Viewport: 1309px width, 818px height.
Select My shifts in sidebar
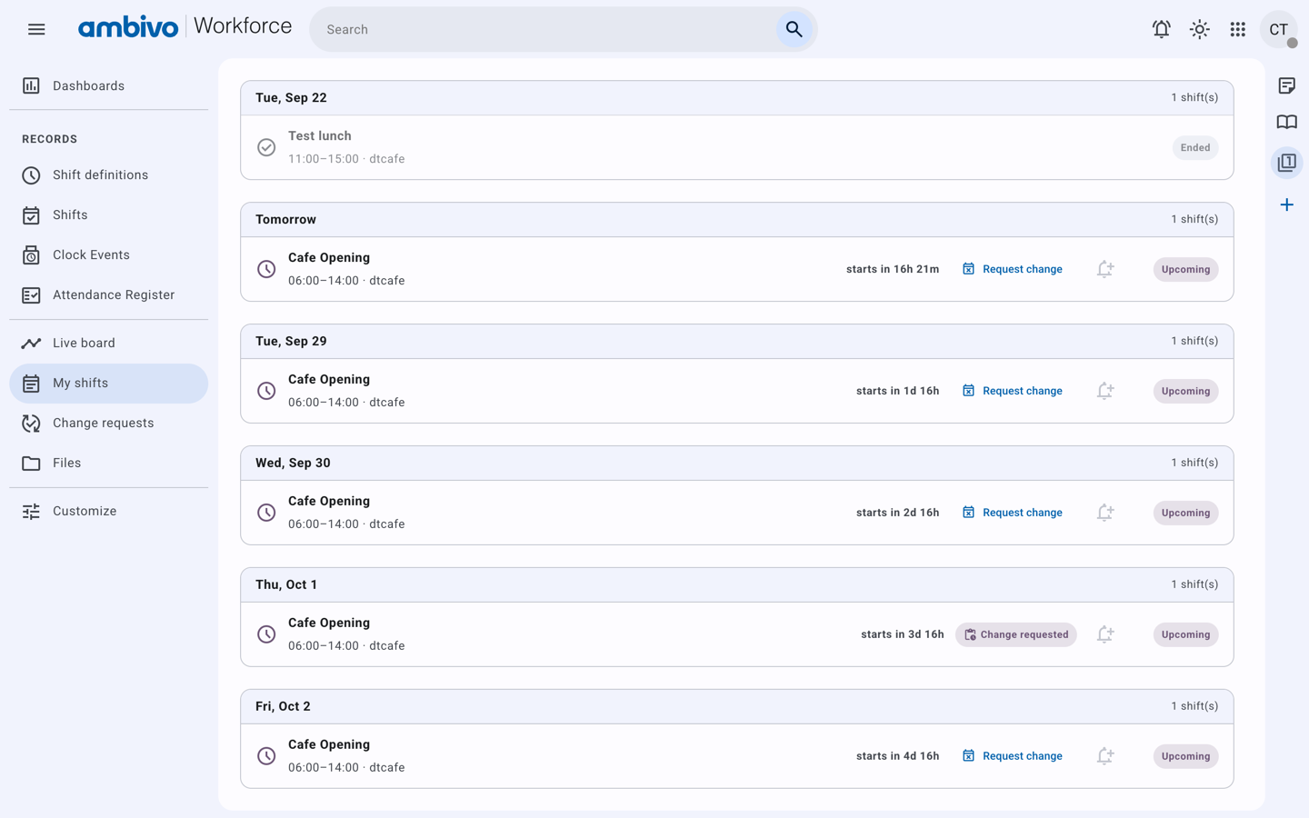pos(108,383)
